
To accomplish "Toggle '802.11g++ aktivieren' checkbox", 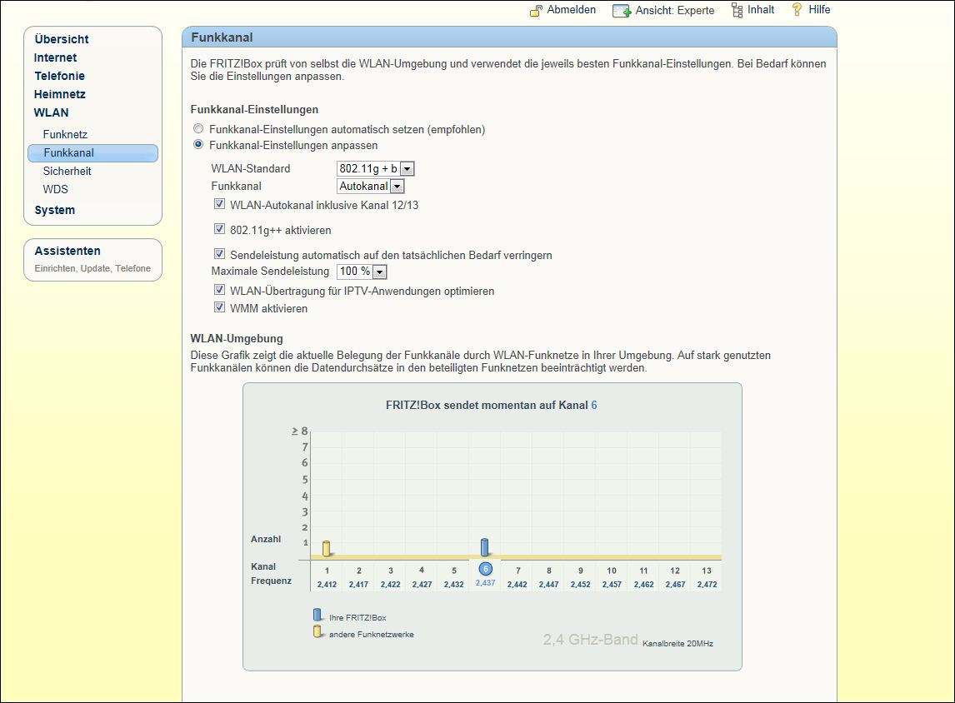I will 219,229.
